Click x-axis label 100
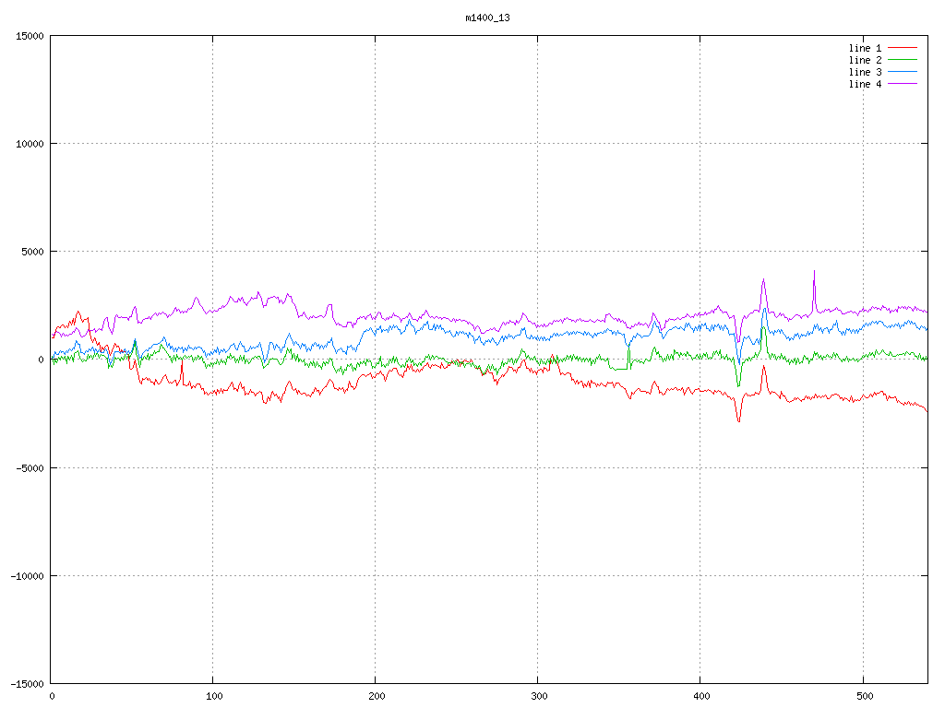Viewport: 945px width, 708px height. [214, 697]
